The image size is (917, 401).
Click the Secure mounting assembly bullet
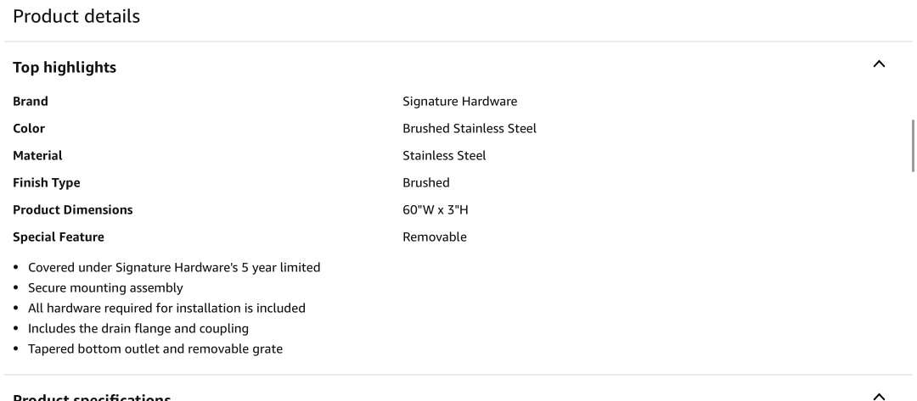click(x=105, y=287)
